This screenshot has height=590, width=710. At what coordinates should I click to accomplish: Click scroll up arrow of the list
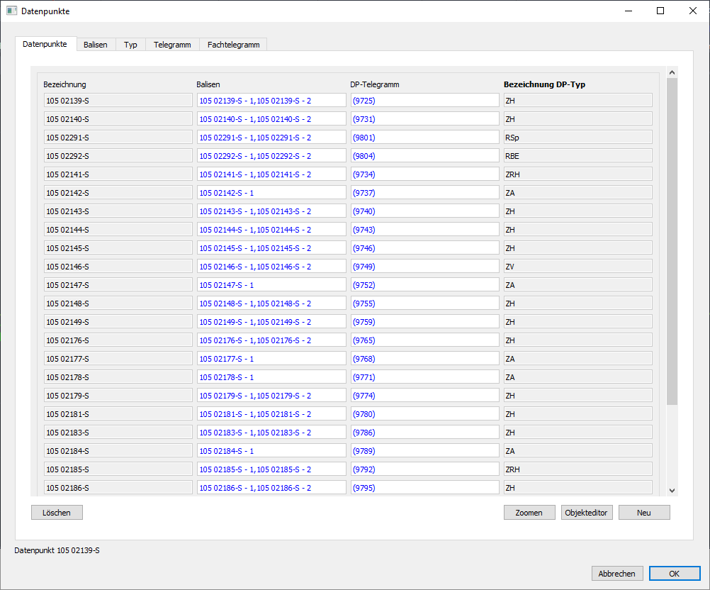tap(672, 72)
